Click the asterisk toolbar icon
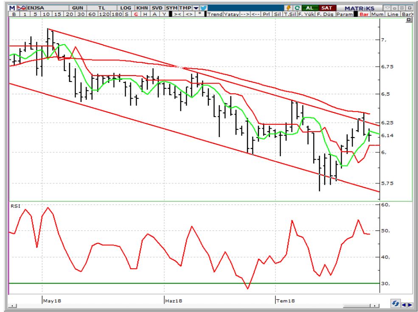 [x=199, y=14]
